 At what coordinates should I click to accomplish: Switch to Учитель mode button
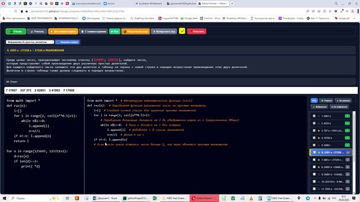tap(37, 31)
